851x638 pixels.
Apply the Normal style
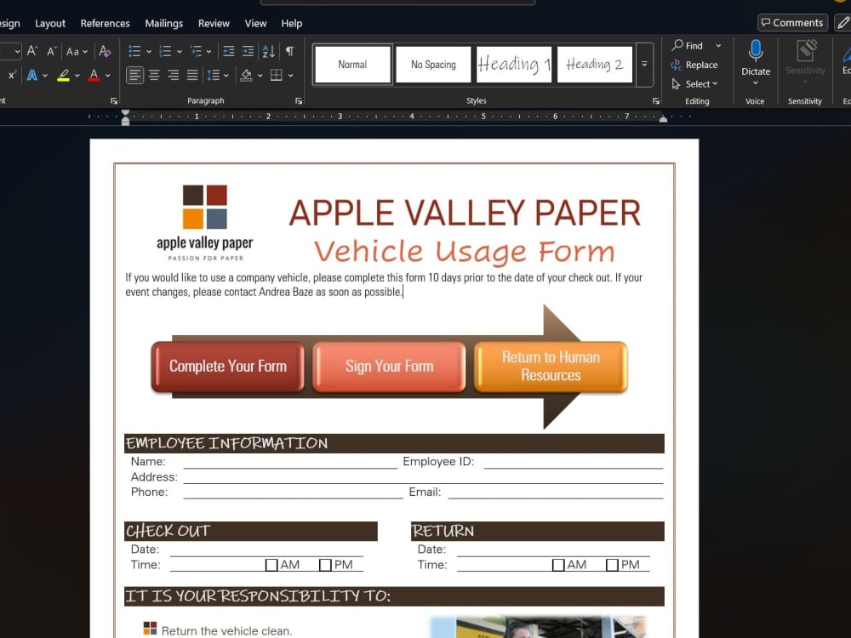point(353,64)
